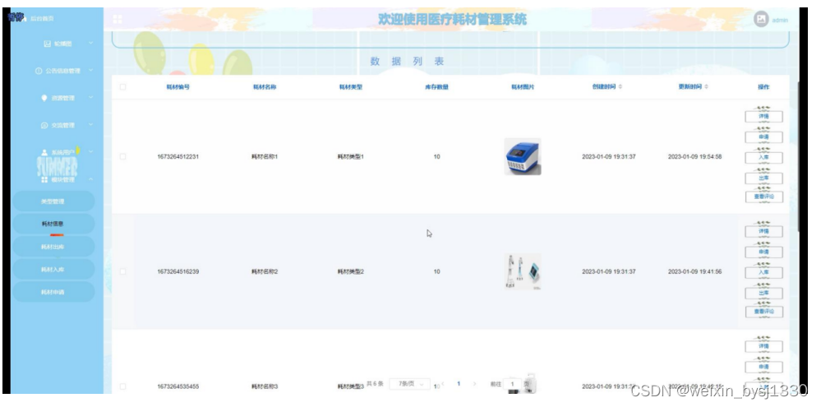Open the 耗材申请 submenu item
821x407 pixels.
53,292
